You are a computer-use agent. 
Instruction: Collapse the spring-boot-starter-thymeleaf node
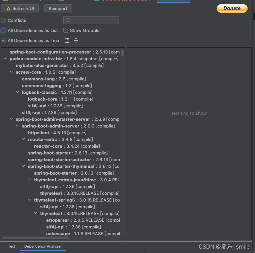pyautogui.click(x=24, y=166)
